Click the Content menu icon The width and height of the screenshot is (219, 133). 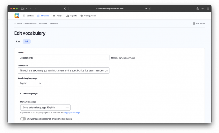[x=24, y=16]
